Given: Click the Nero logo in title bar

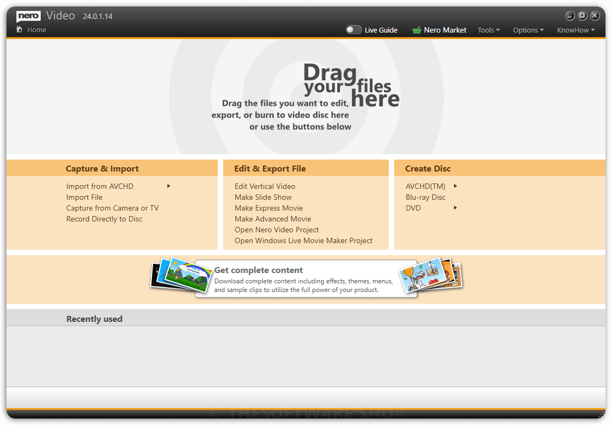Looking at the screenshot, I should point(28,16).
